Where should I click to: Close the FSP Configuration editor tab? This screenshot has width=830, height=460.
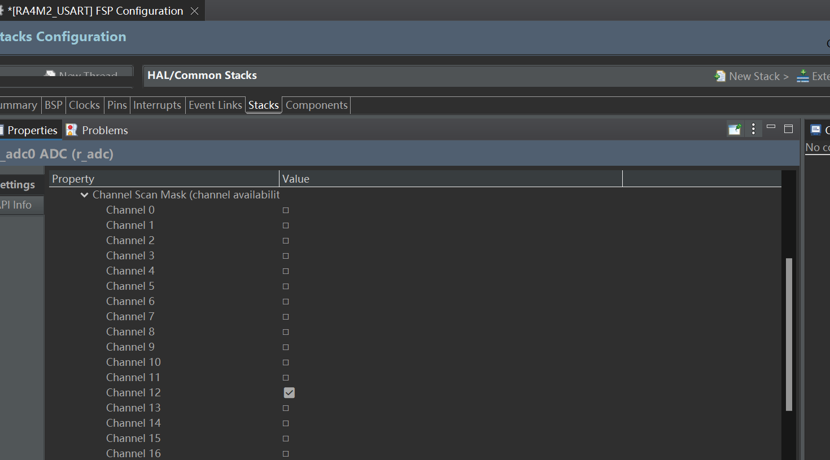194,11
